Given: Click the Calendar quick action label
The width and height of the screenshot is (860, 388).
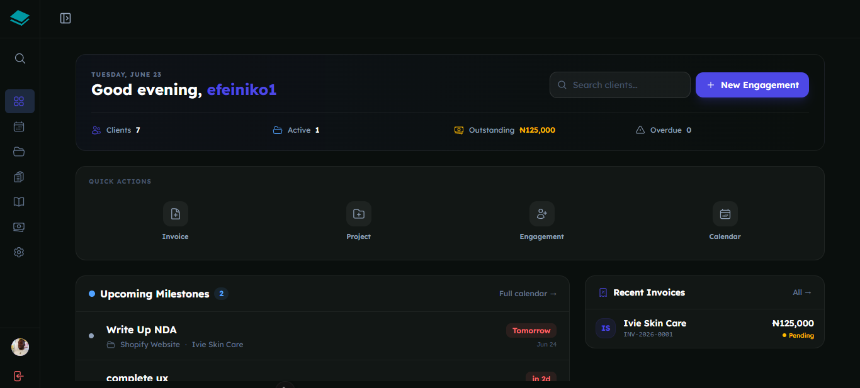Looking at the screenshot, I should point(725,236).
